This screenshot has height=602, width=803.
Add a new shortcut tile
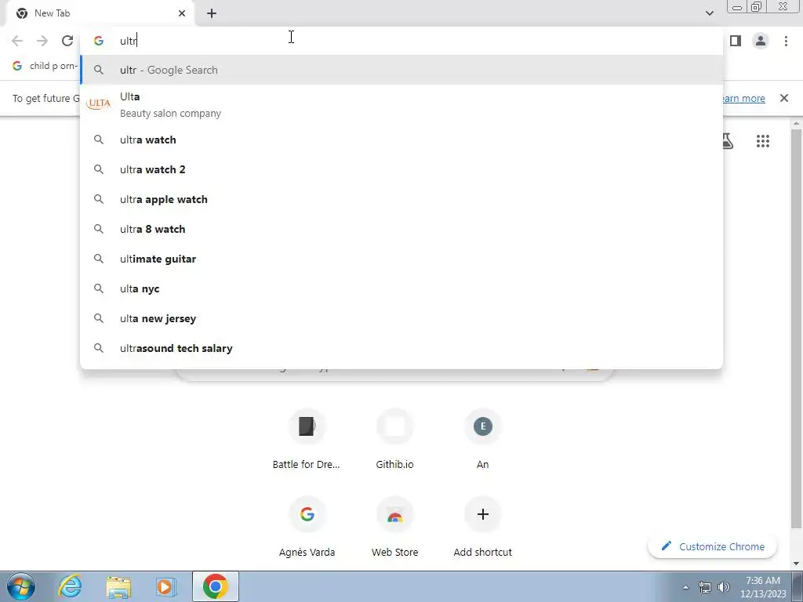pyautogui.click(x=482, y=526)
